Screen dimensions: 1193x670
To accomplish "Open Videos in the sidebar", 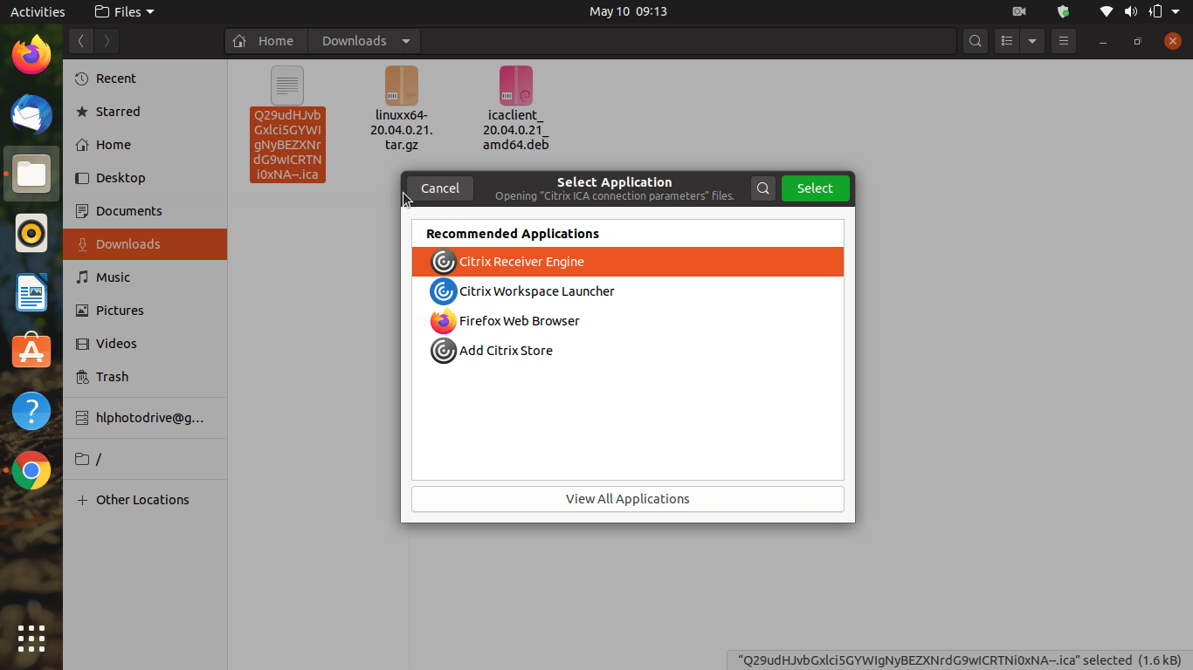I will tap(145, 344).
